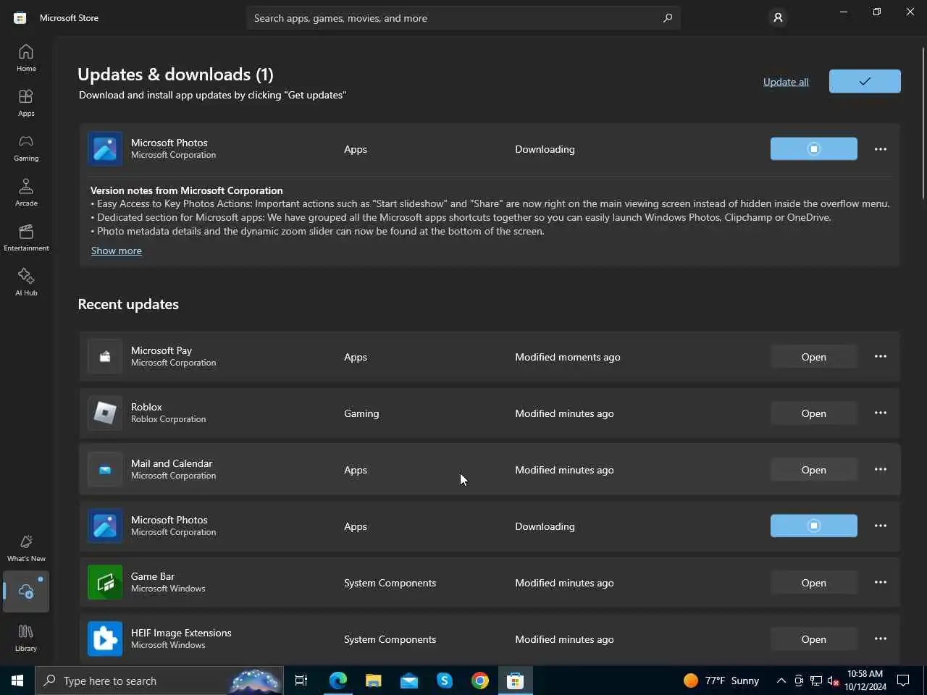
Task: Click the Microsoft Store logo icon
Action: point(20,18)
